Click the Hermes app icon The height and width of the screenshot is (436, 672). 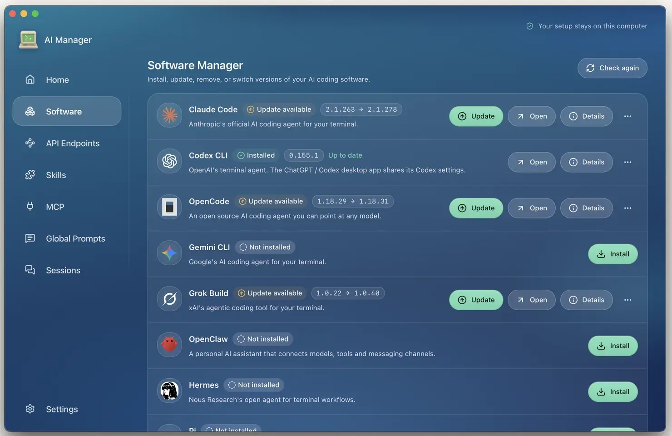tap(169, 391)
